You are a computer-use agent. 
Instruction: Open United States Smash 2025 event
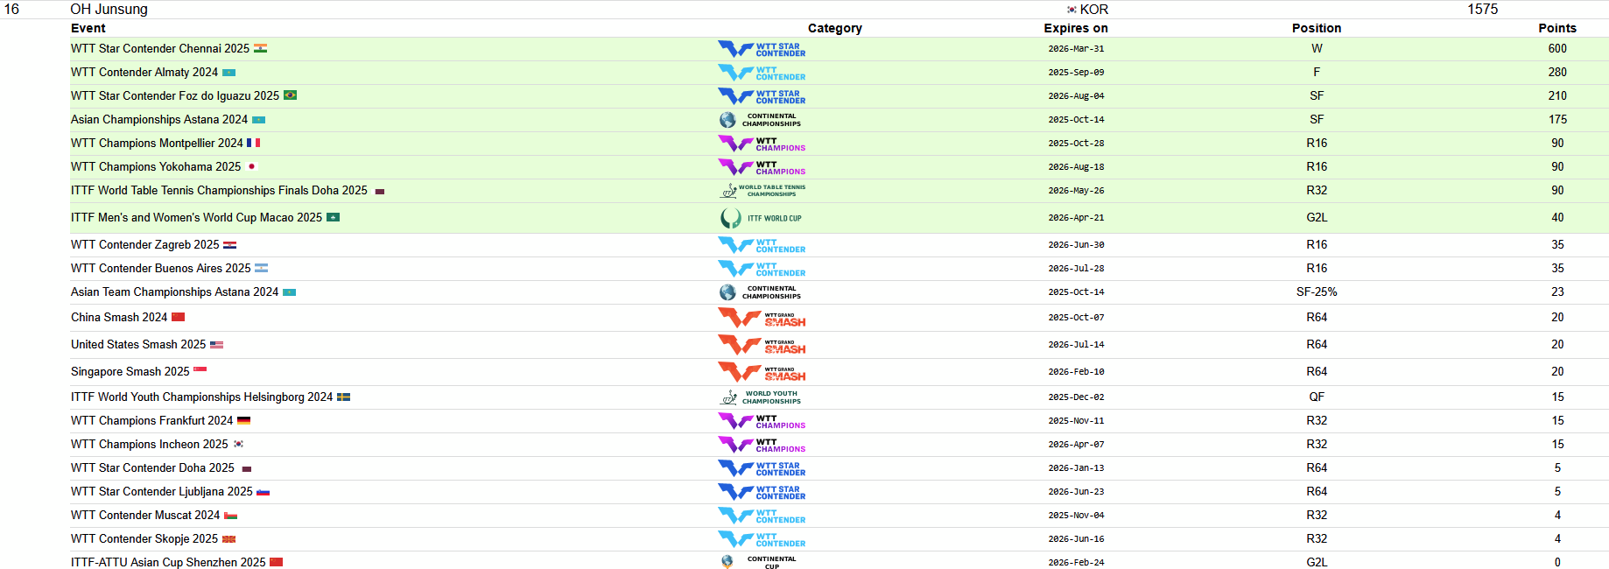(x=138, y=344)
